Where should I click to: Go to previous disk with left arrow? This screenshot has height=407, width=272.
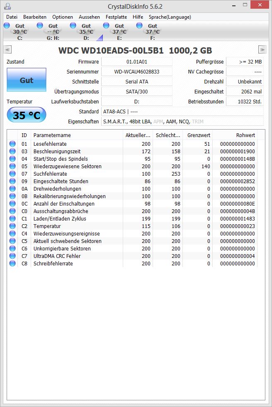tap(8, 49)
